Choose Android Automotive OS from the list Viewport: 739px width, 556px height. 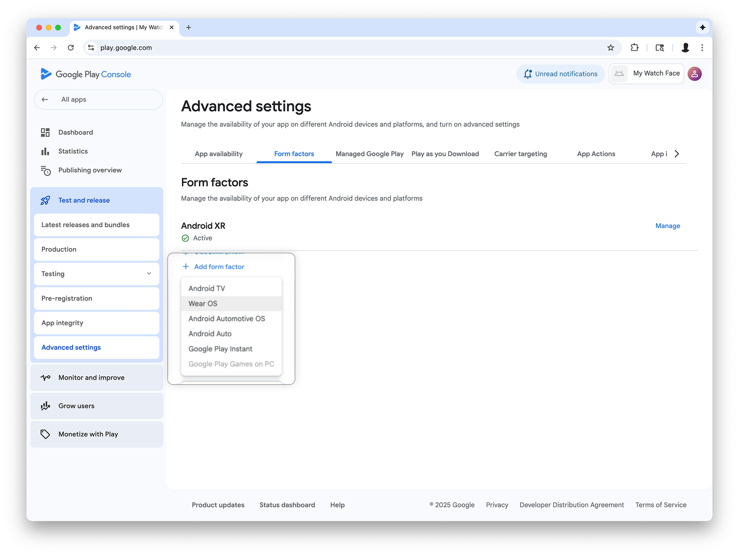click(226, 319)
